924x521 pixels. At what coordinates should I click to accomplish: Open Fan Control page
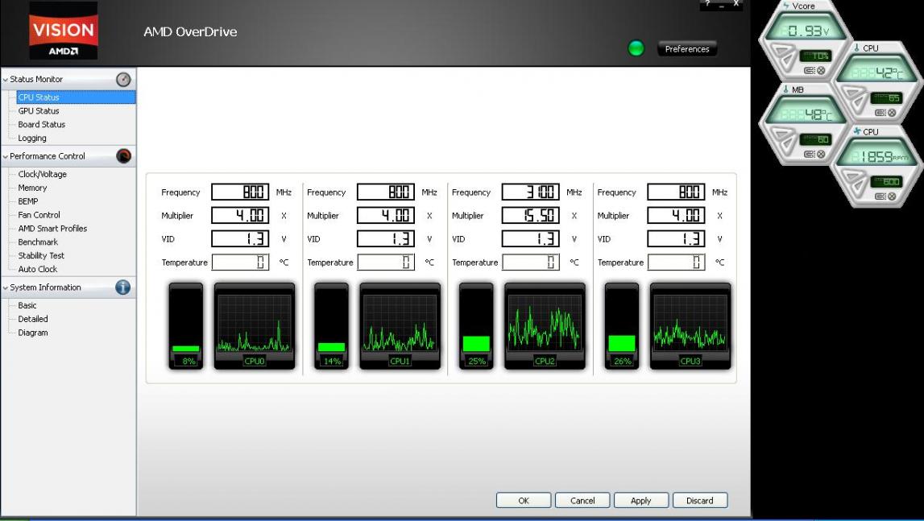pos(39,215)
